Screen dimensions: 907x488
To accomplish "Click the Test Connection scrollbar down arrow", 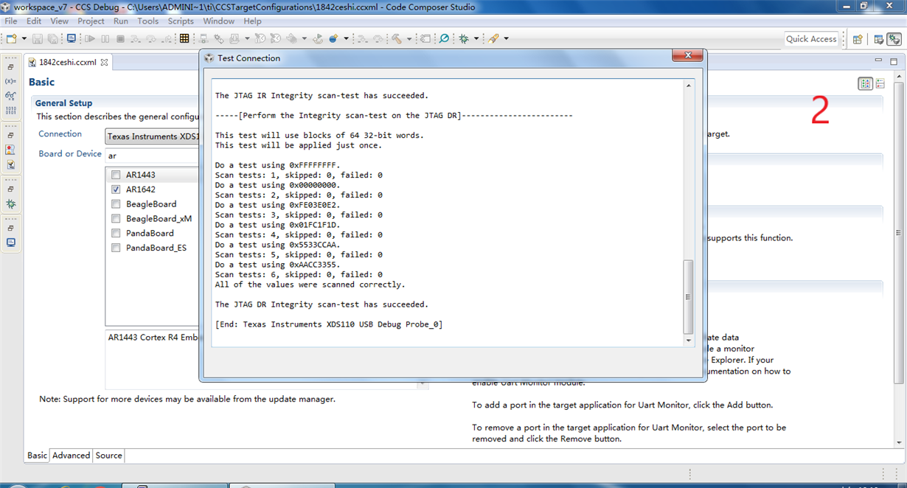I will click(689, 341).
